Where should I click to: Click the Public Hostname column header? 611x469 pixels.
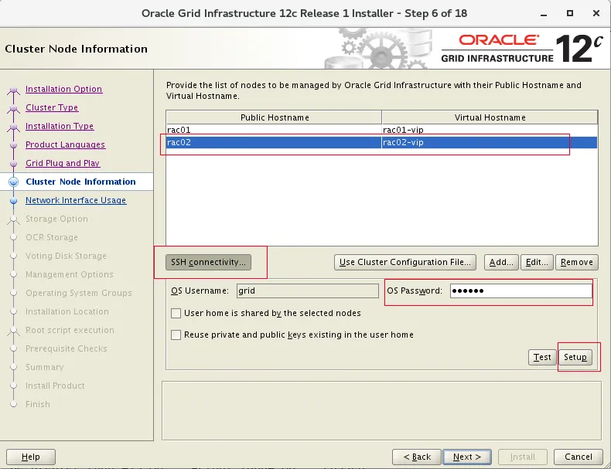coord(274,117)
